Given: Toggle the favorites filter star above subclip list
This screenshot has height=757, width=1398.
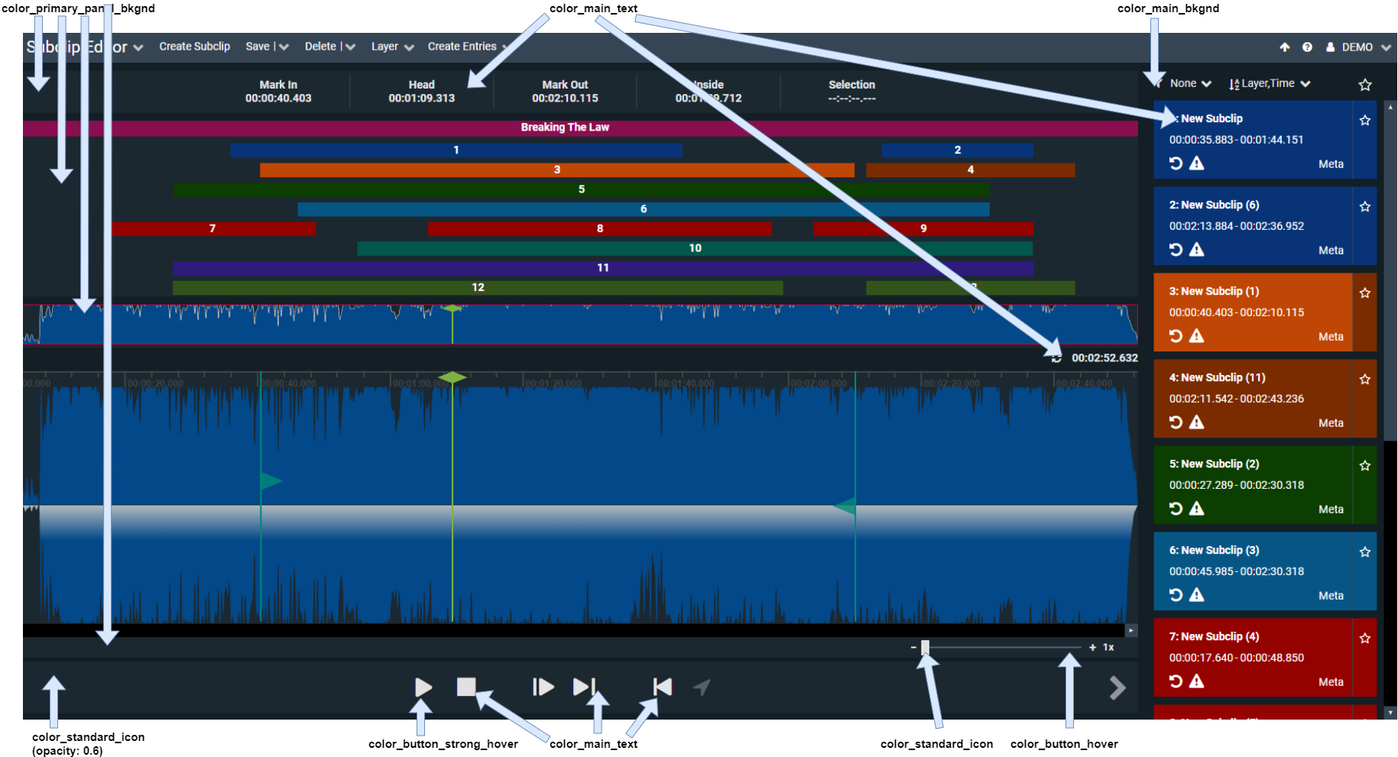Looking at the screenshot, I should [1365, 85].
